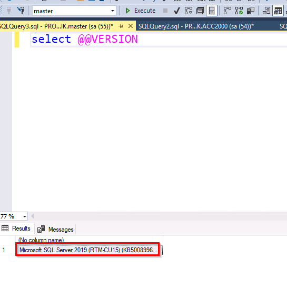The image size is (287, 305).
Task: Switch output to Results to Text
Action: tap(266, 11)
